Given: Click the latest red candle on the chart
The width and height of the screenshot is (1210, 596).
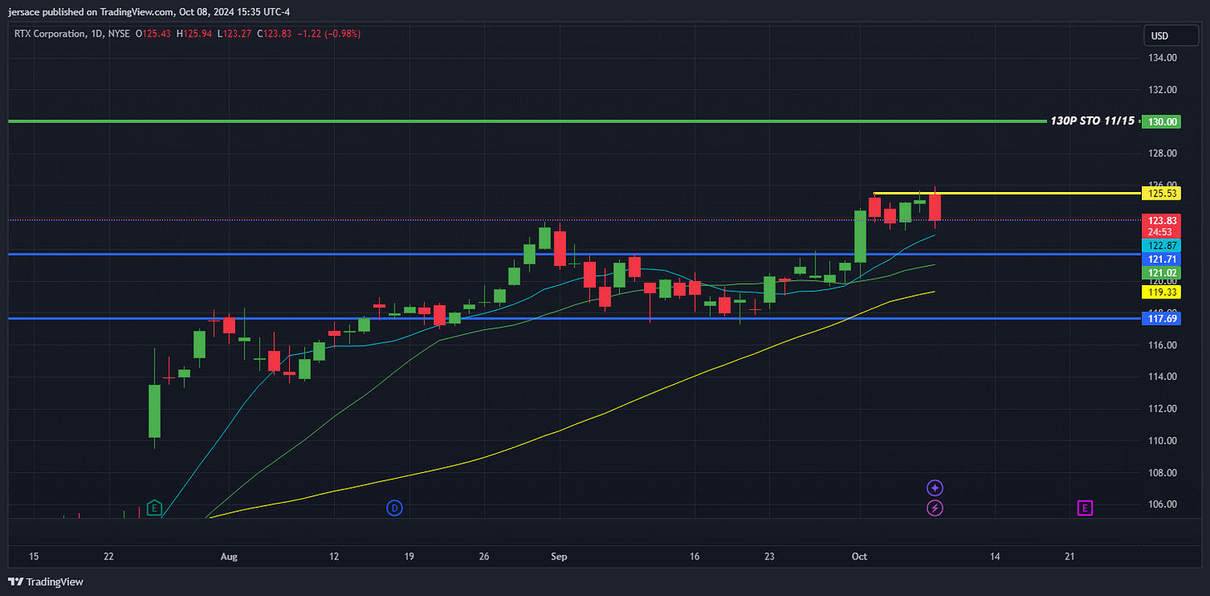Looking at the screenshot, I should coord(935,207).
